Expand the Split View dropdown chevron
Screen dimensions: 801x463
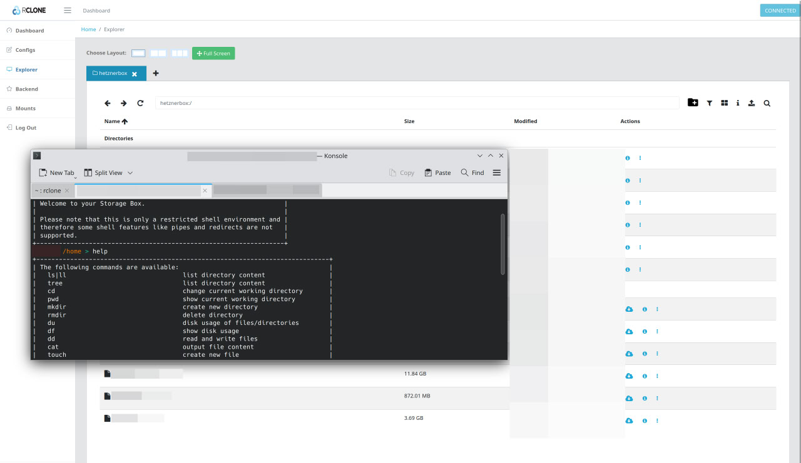coord(130,173)
